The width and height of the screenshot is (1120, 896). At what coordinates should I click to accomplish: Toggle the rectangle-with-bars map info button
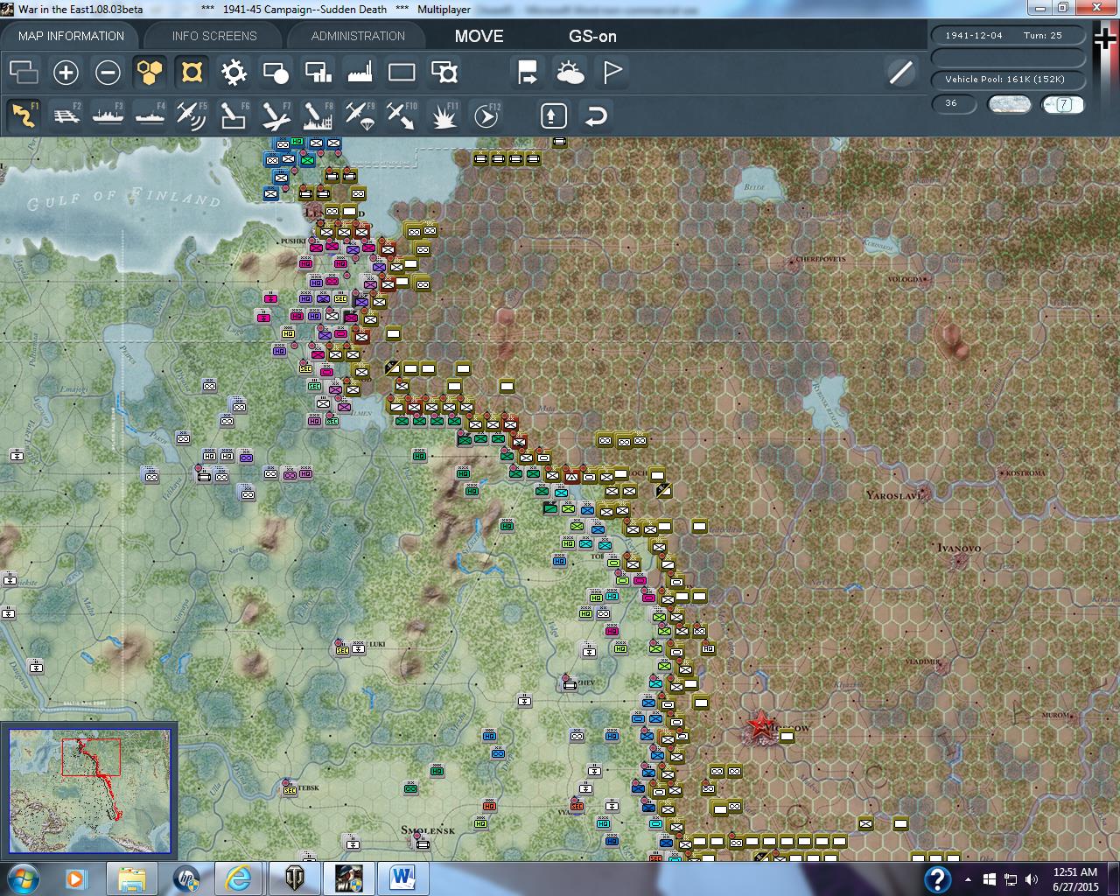pyautogui.click(x=318, y=73)
